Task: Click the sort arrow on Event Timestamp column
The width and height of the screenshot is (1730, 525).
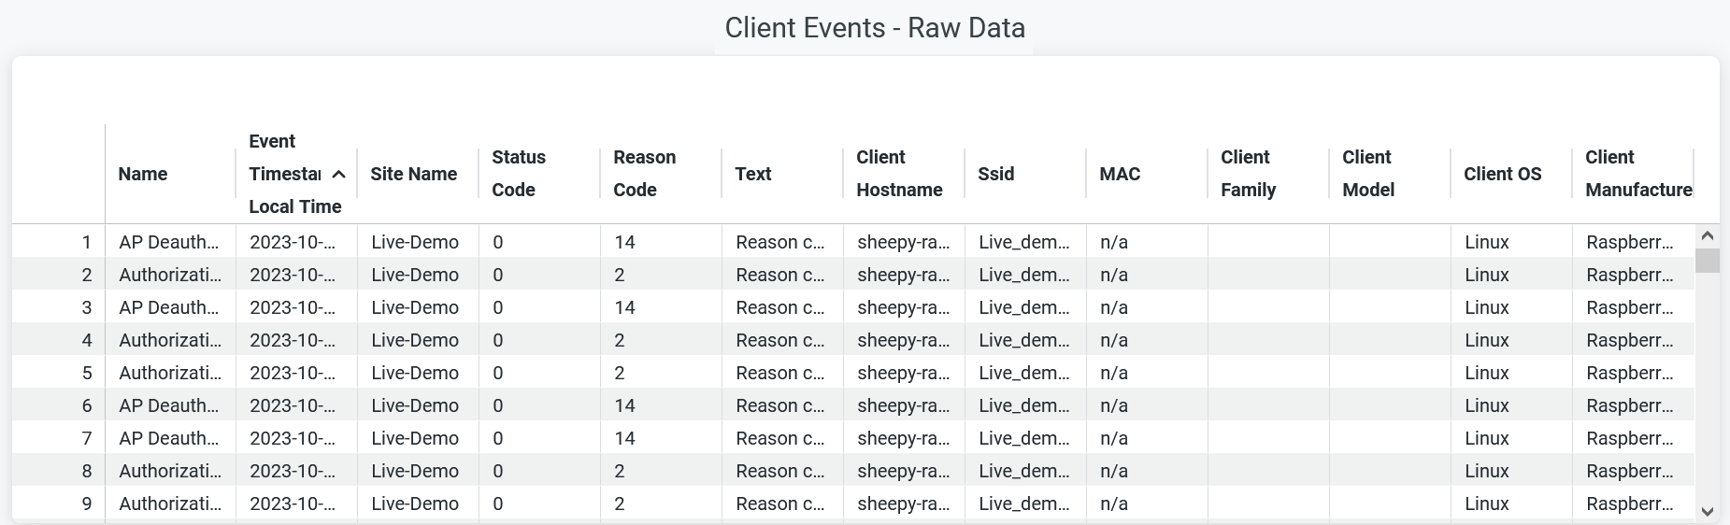Action: tap(338, 175)
